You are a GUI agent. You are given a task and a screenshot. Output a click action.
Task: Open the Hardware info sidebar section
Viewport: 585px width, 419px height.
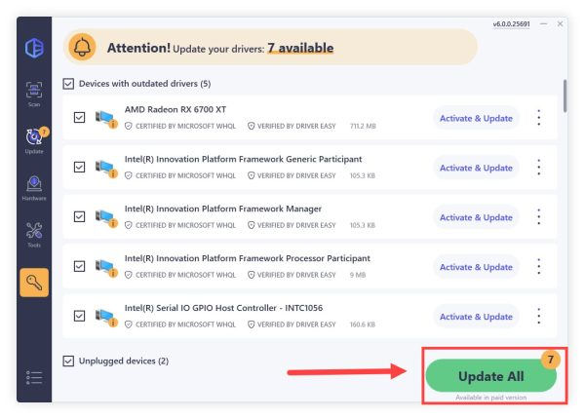click(33, 186)
